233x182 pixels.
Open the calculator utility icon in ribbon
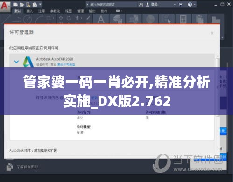(183, 19)
